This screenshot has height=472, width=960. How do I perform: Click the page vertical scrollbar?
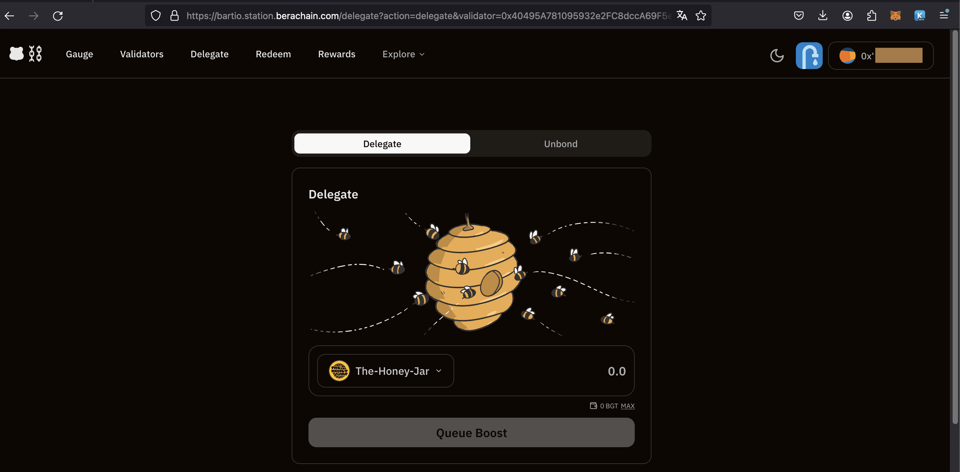[955, 227]
